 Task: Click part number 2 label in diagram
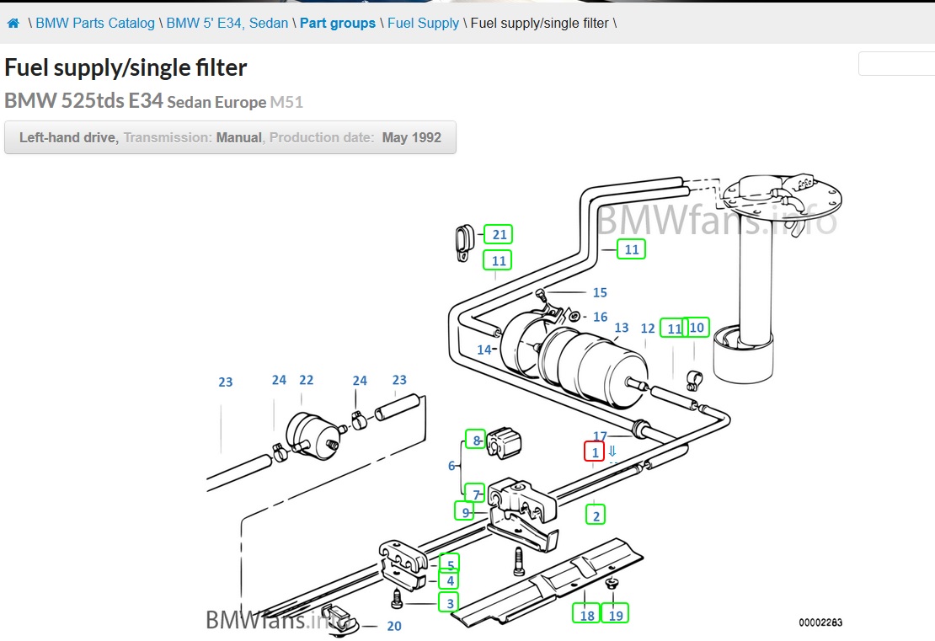[x=596, y=515]
